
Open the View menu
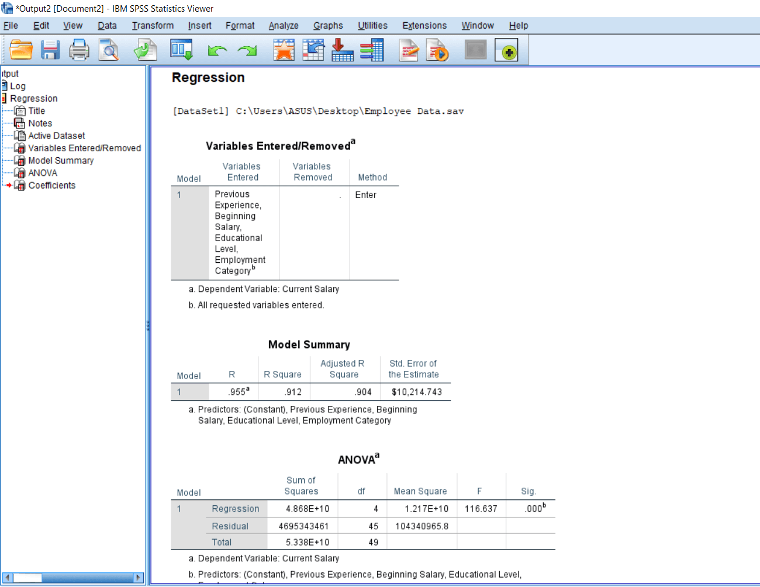tap(72, 26)
